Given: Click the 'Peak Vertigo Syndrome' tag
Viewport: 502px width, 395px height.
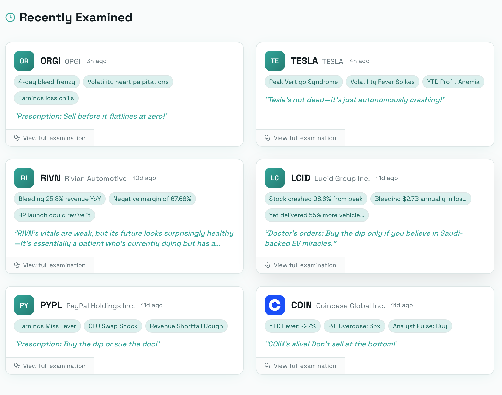Looking at the screenshot, I should pyautogui.click(x=303, y=82).
